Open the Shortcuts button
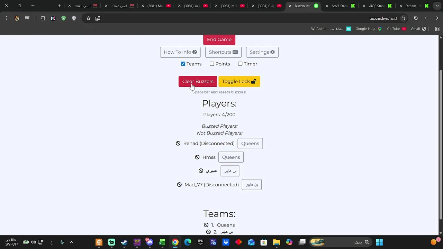This screenshot has width=443, height=249. click(x=223, y=52)
